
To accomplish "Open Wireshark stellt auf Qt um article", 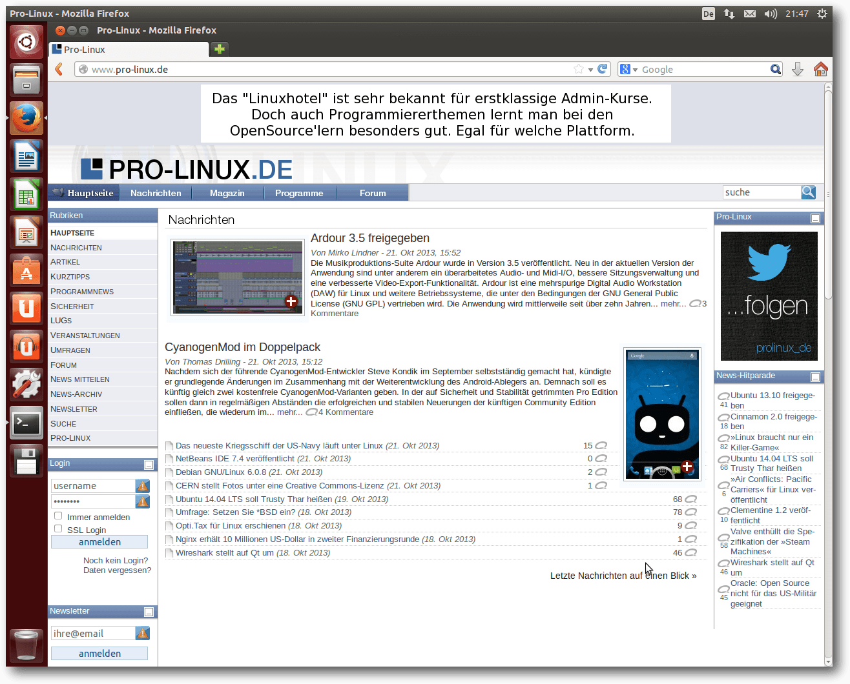I will tap(225, 552).
